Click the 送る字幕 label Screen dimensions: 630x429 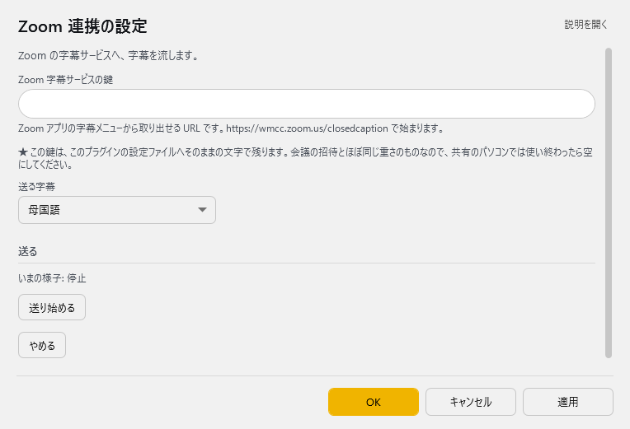(x=36, y=187)
